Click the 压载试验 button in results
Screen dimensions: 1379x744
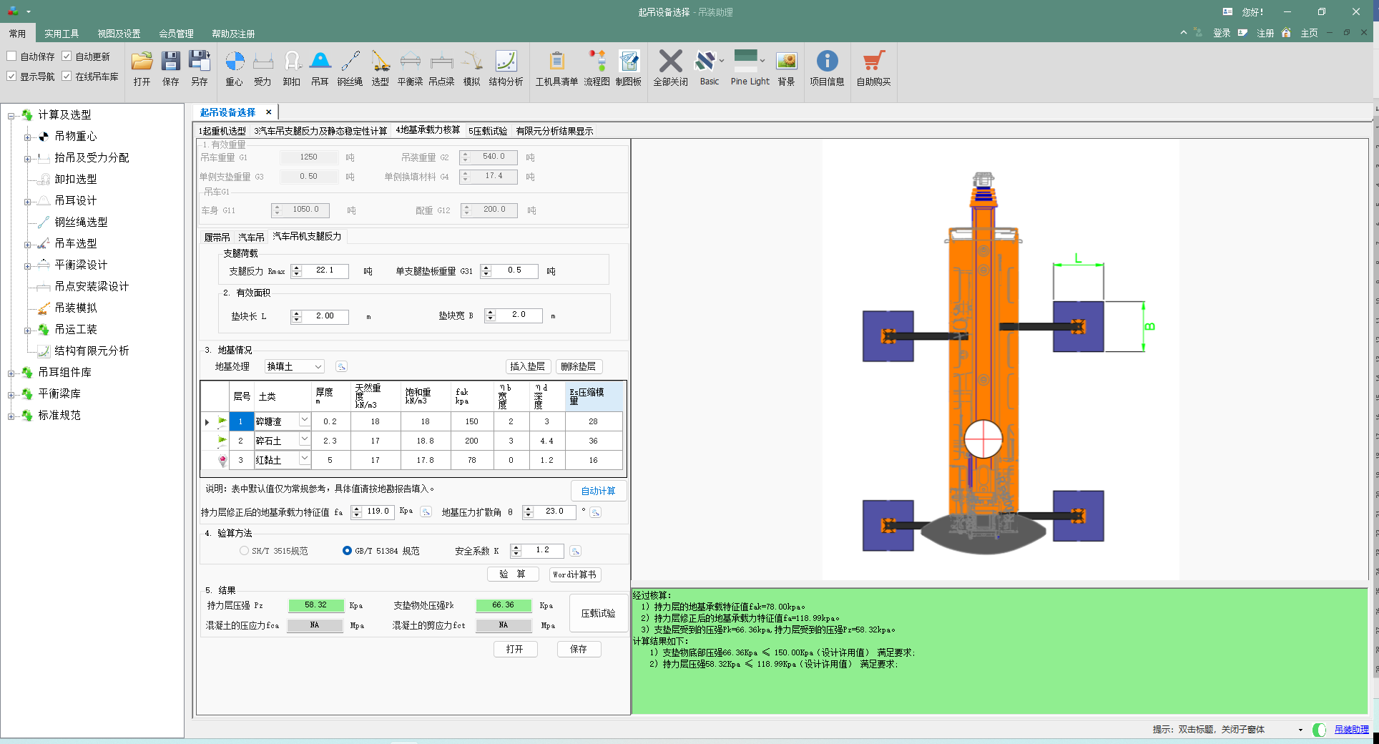[598, 613]
